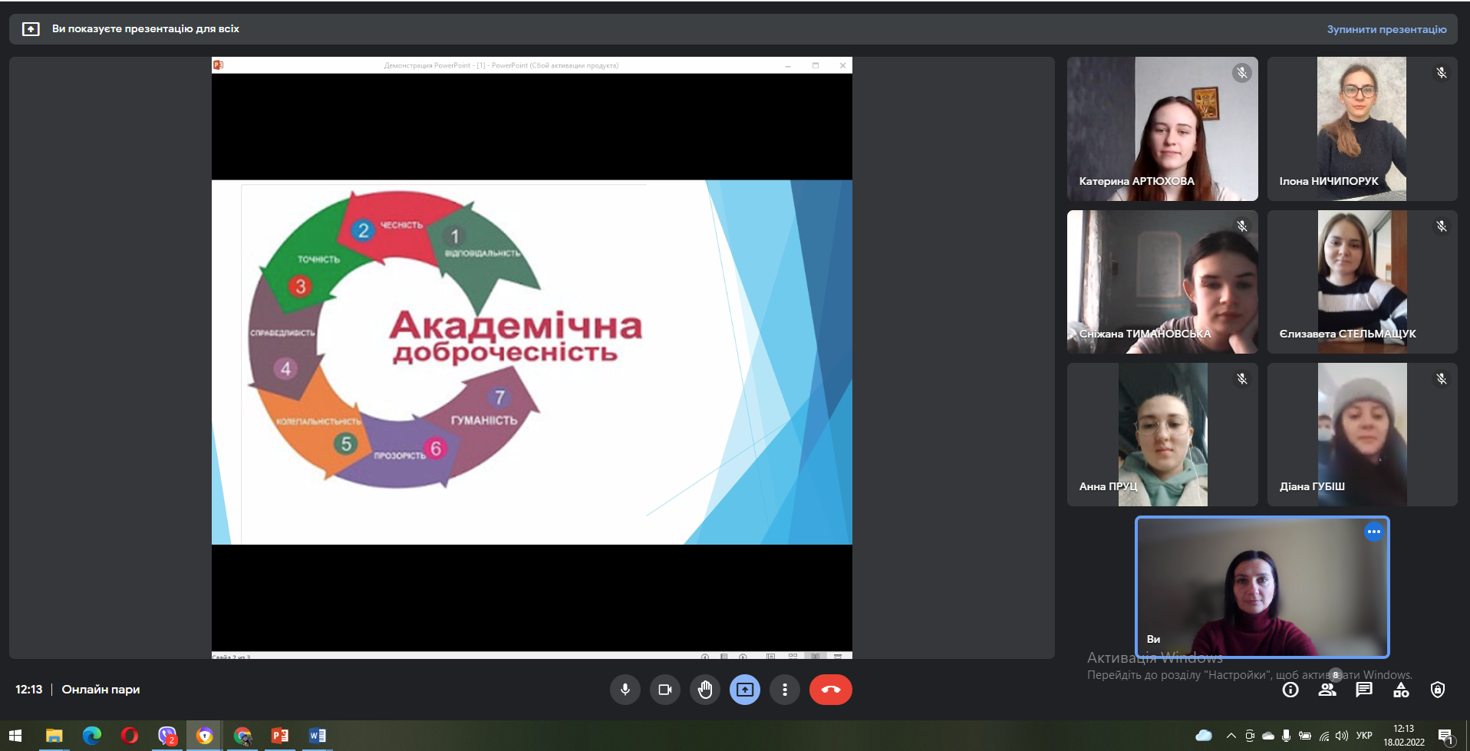
Task: Open PowerPoint from the taskbar
Action: [x=280, y=736]
